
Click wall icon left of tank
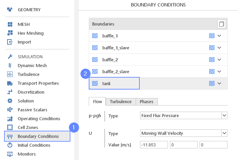(x=95, y=83)
